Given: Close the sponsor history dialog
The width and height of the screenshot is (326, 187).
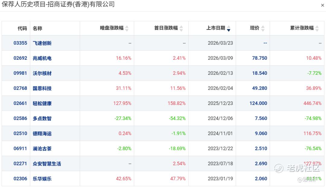Looking at the screenshot, I should (x=322, y=5).
